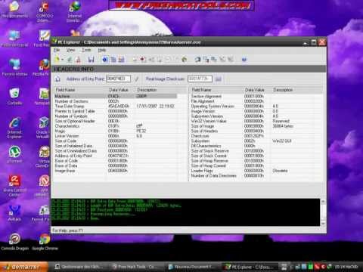Image resolution: width=363 pixels, height=272 pixels.
Task: Click the red-cross toolbar icon
Action: tap(143, 60)
